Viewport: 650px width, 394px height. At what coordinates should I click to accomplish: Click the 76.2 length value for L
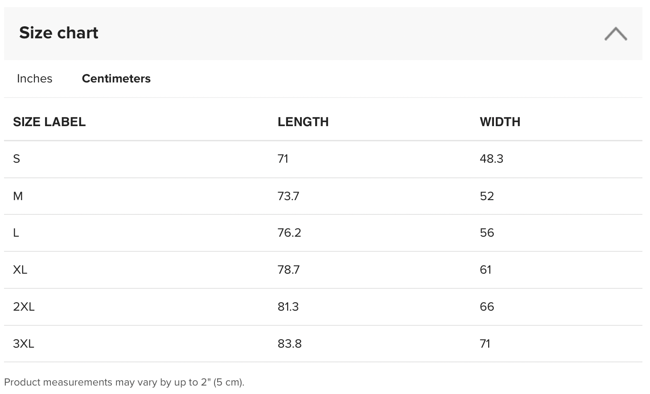pos(289,233)
